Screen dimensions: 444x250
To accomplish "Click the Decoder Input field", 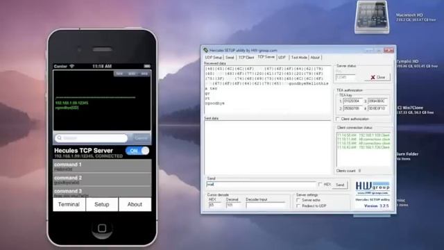I will point(266,205).
